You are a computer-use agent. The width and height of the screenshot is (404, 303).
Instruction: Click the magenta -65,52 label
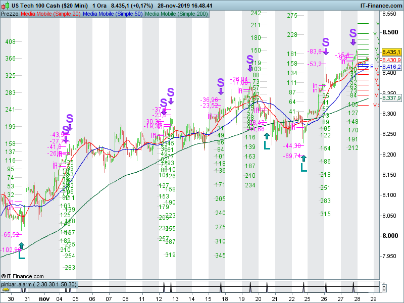[x=10, y=235]
